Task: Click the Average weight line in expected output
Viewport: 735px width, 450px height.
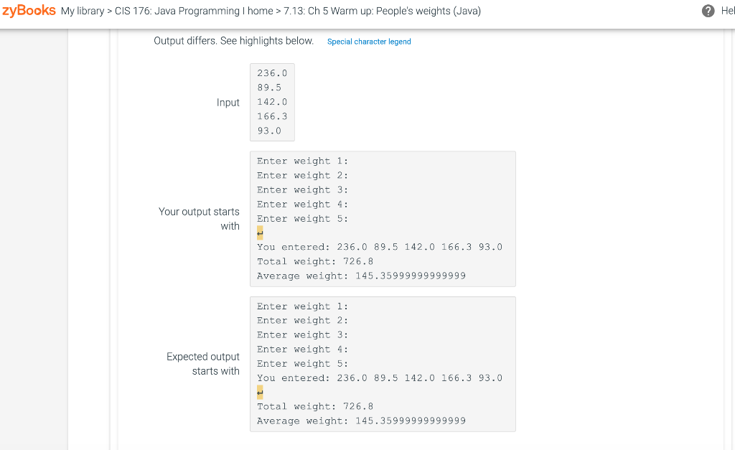Action: tap(359, 421)
